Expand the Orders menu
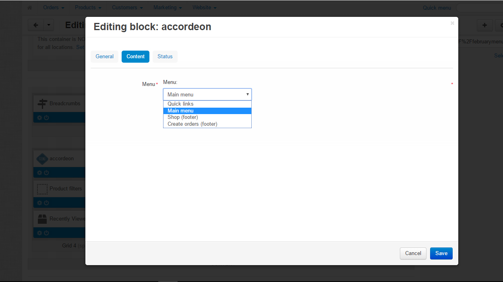Viewport: 503px width, 282px height. (54, 8)
